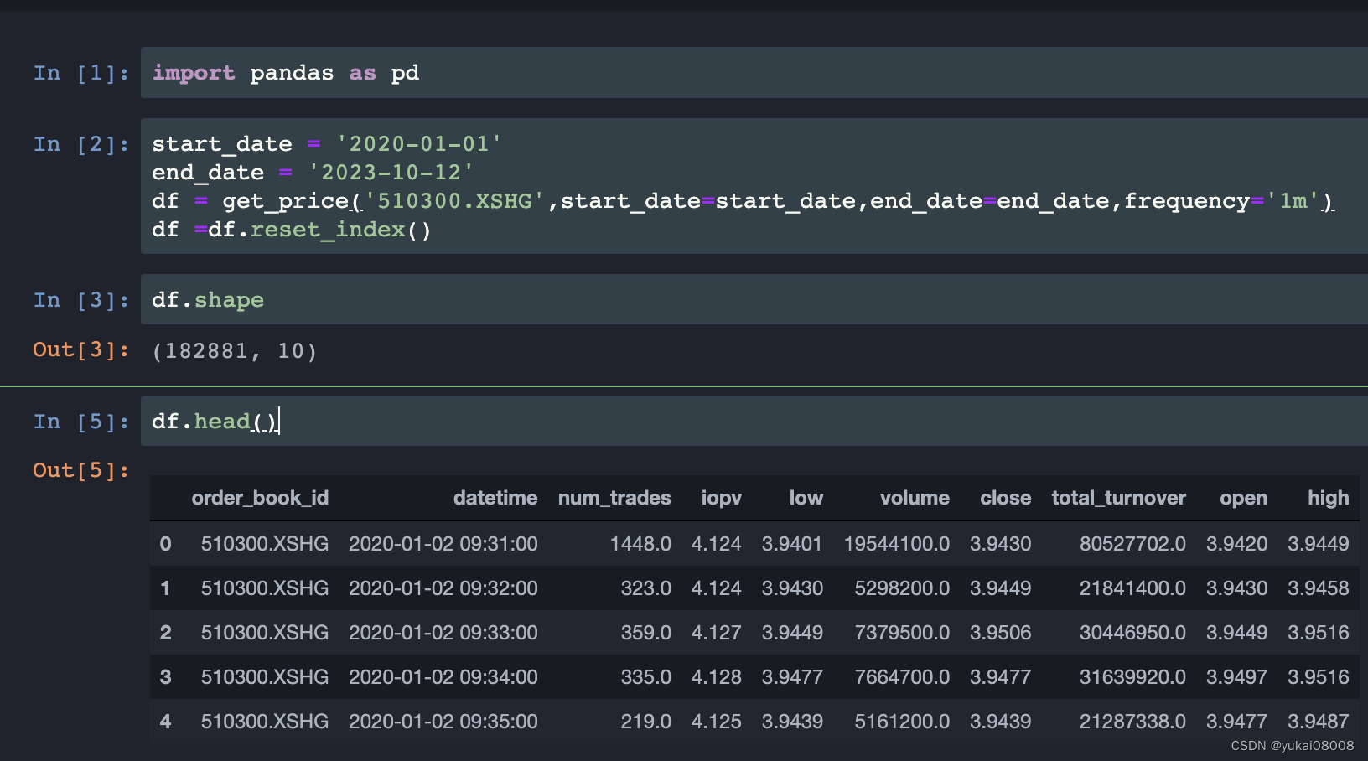1368x761 pixels.
Task: Click row index 1 in table
Action: [165, 588]
